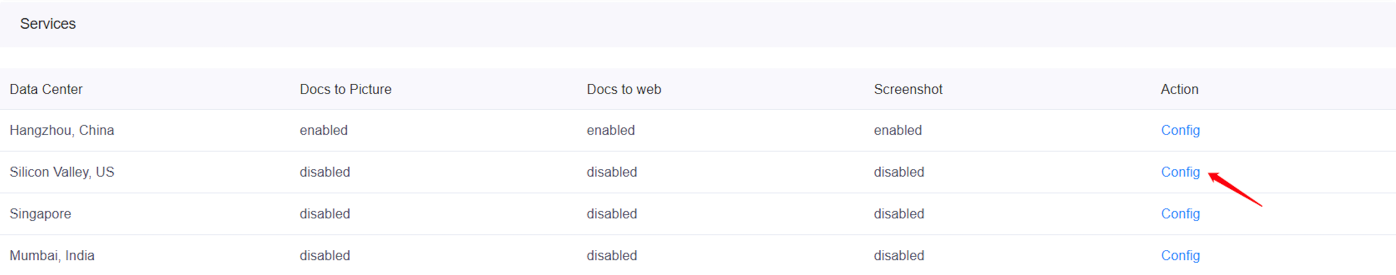Open Config for Hangzhou, China
The image size is (1396, 275).
pos(1180,130)
